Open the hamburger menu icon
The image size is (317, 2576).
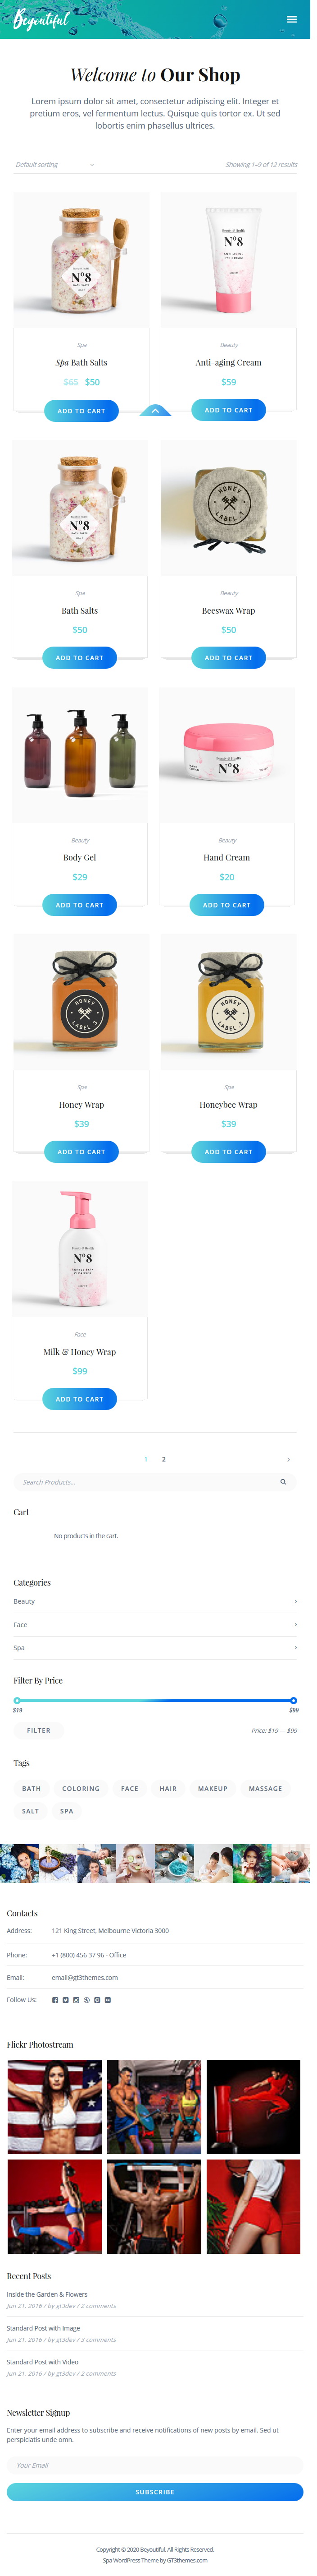click(297, 19)
